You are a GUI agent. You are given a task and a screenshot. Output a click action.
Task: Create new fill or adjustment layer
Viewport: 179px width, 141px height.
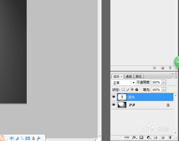pos(149,138)
